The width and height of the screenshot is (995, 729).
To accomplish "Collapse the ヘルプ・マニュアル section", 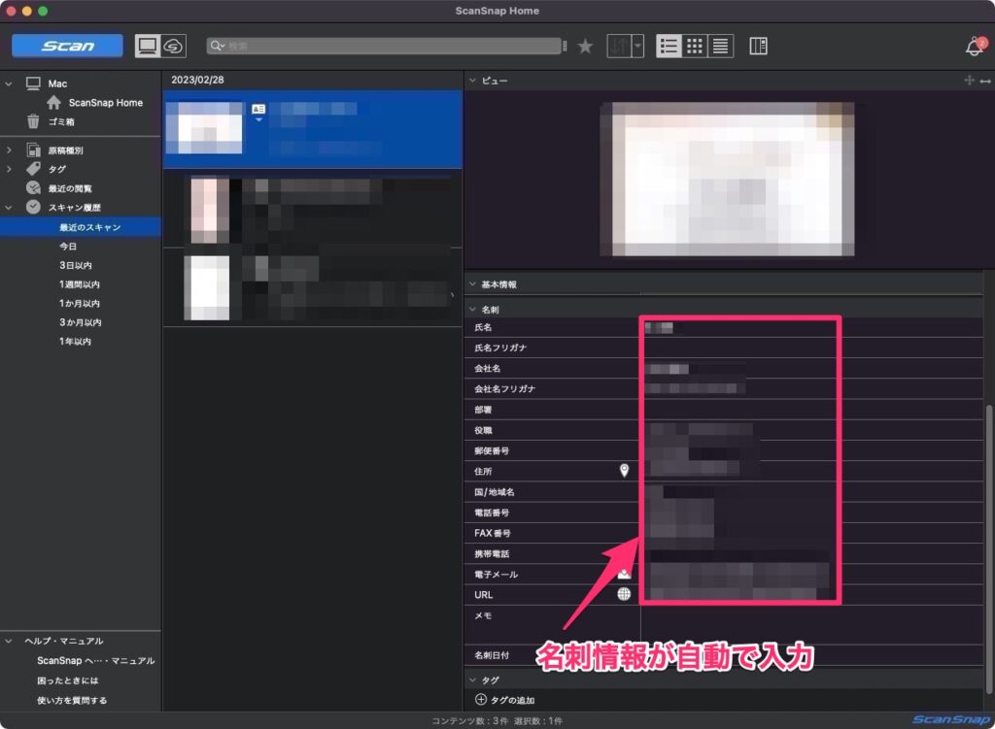I will (8, 641).
